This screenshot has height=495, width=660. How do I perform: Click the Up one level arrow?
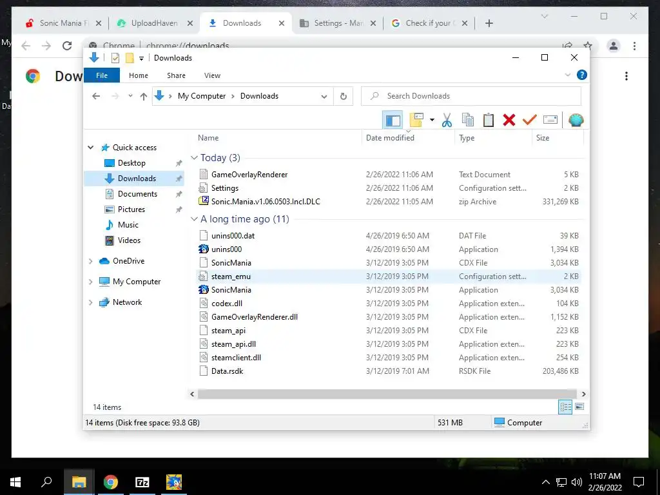coord(144,97)
